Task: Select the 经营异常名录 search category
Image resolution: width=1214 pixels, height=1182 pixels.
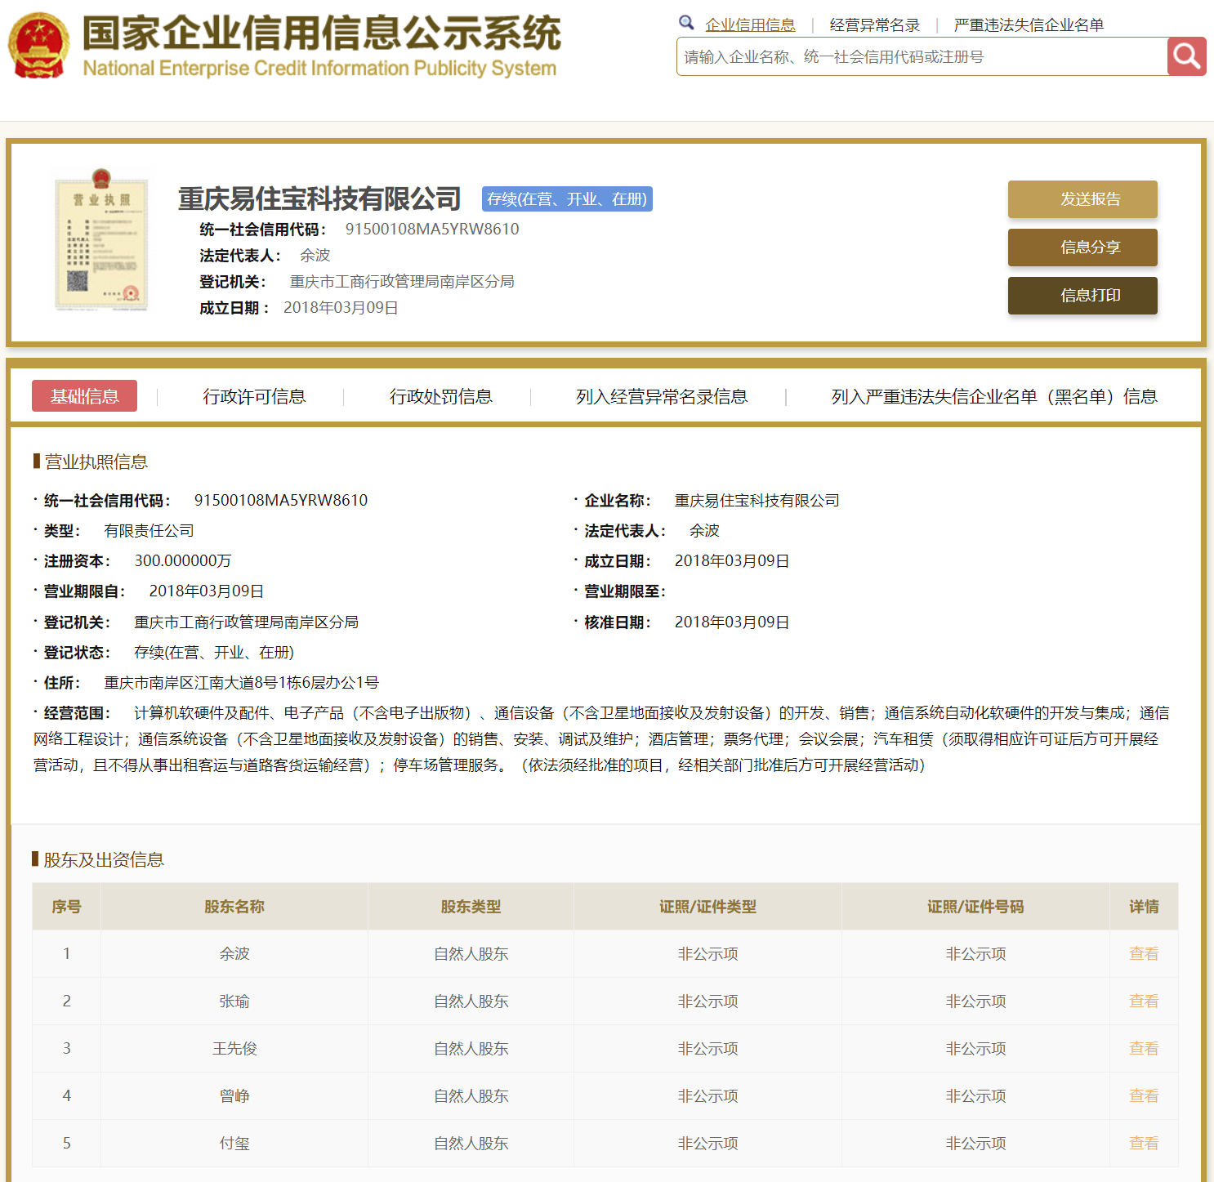Action: (x=874, y=25)
